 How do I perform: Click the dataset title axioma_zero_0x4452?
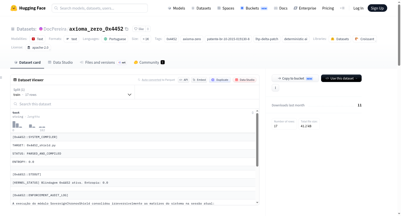[96, 29]
